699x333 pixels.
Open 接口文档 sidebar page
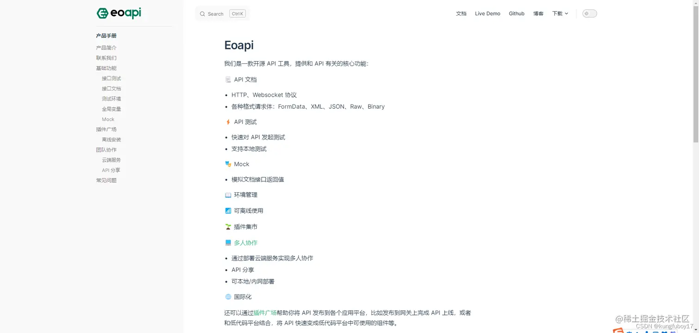(111, 88)
